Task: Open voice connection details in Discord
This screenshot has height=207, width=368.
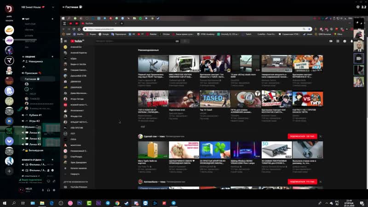Action: pos(30,180)
